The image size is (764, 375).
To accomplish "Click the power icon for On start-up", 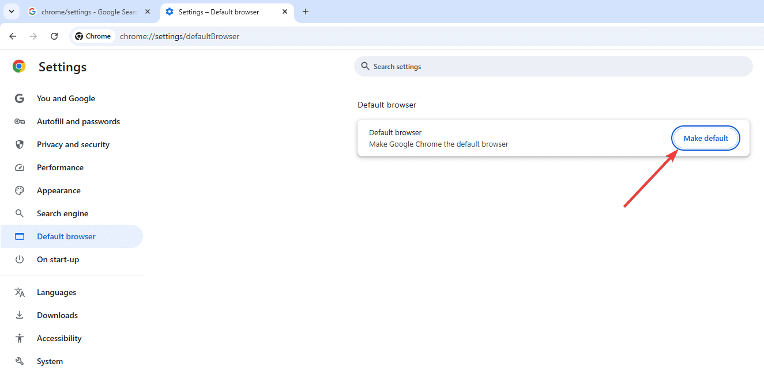I will pos(20,259).
